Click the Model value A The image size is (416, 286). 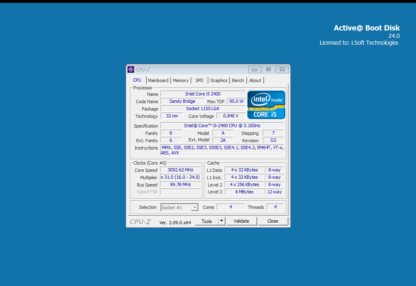[x=223, y=133]
